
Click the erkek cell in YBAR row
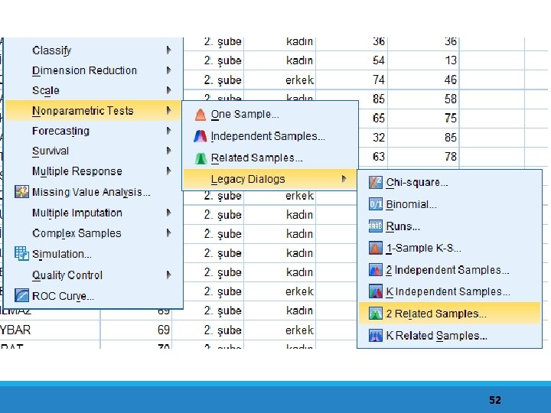point(280,330)
